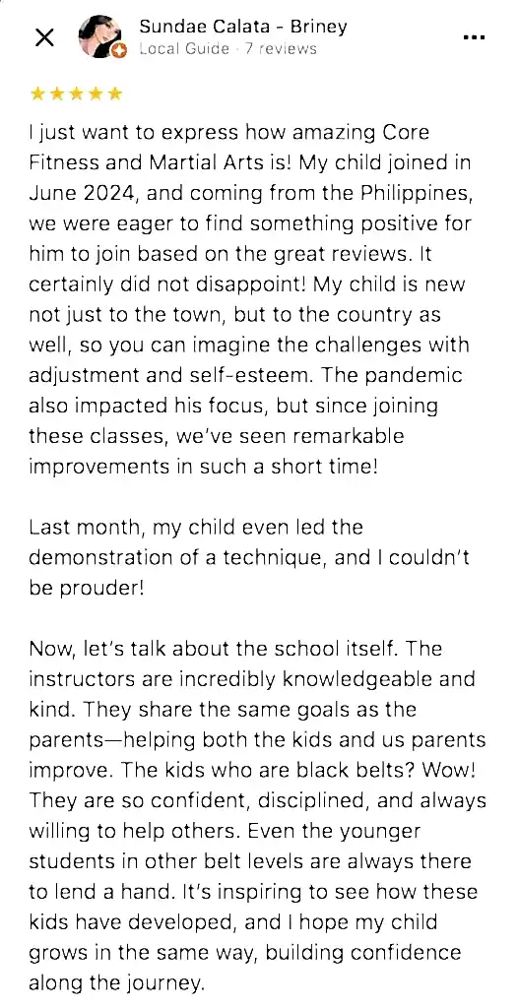Click the first yellow rating star
The height and width of the screenshot is (1008, 518).
coord(37,94)
